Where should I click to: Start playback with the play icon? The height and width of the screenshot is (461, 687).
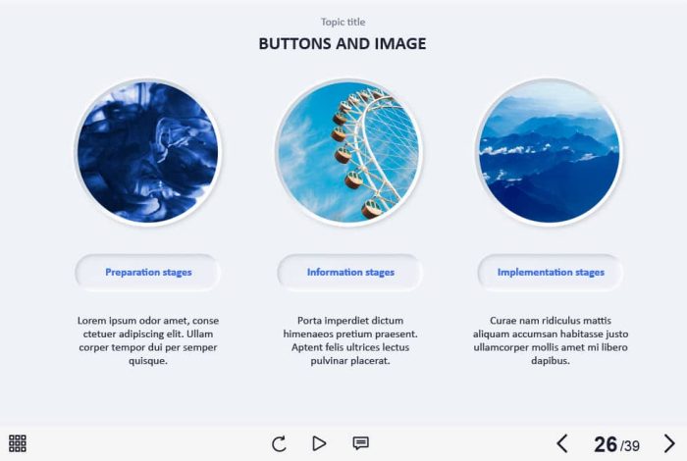coord(319,443)
